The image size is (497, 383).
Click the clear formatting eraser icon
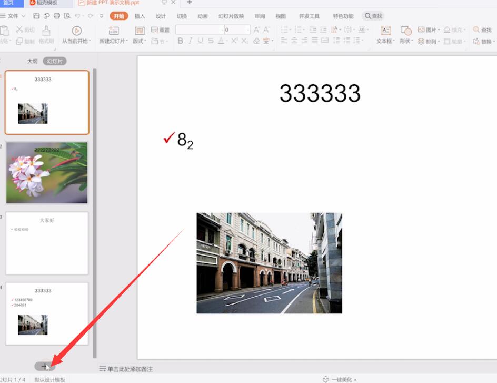[x=256, y=41]
